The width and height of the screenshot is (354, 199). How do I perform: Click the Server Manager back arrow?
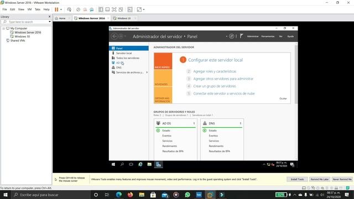[114, 36]
